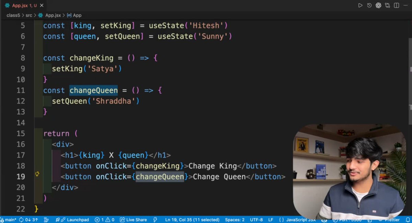Open the App symbol breadcrumb
Screen dimensions: 412x223
(74, 15)
